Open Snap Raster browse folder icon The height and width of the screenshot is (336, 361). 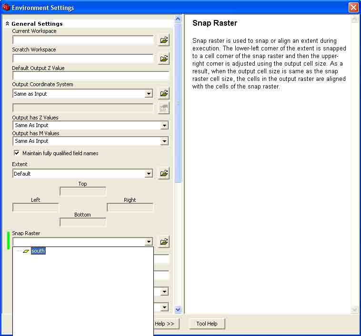click(164, 242)
